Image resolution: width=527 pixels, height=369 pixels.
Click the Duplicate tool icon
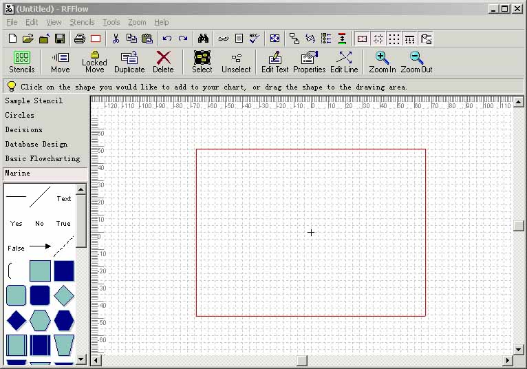click(129, 62)
